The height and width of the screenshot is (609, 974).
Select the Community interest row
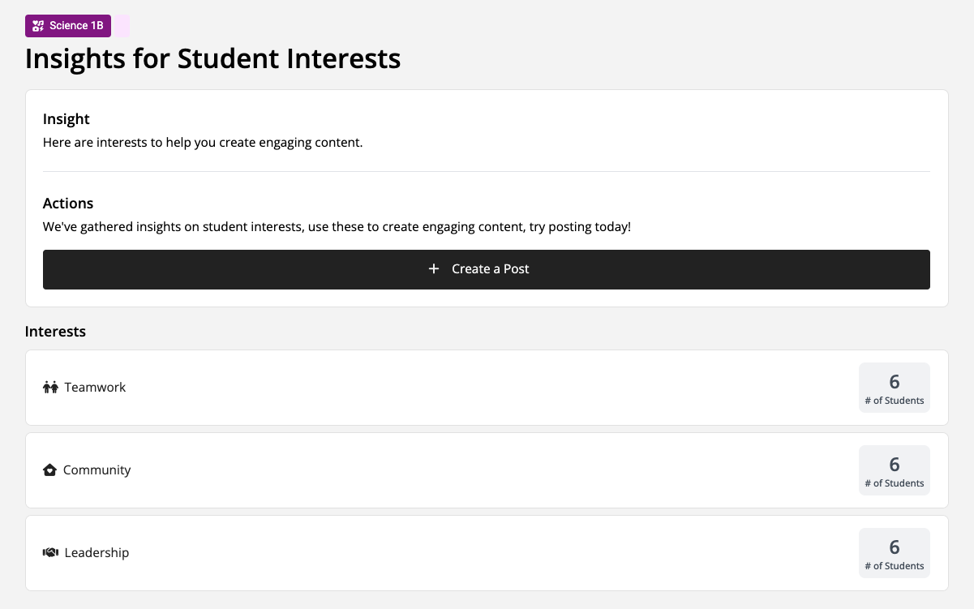(x=487, y=470)
